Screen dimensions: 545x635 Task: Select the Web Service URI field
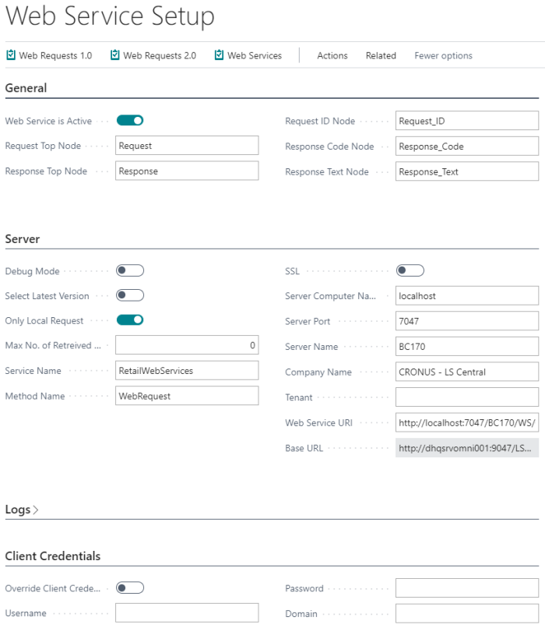tap(466, 423)
